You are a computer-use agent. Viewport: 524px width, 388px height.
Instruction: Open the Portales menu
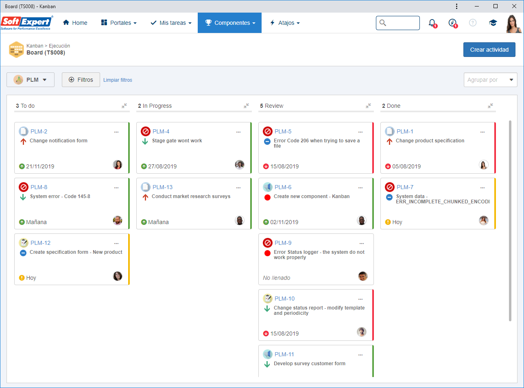point(119,23)
